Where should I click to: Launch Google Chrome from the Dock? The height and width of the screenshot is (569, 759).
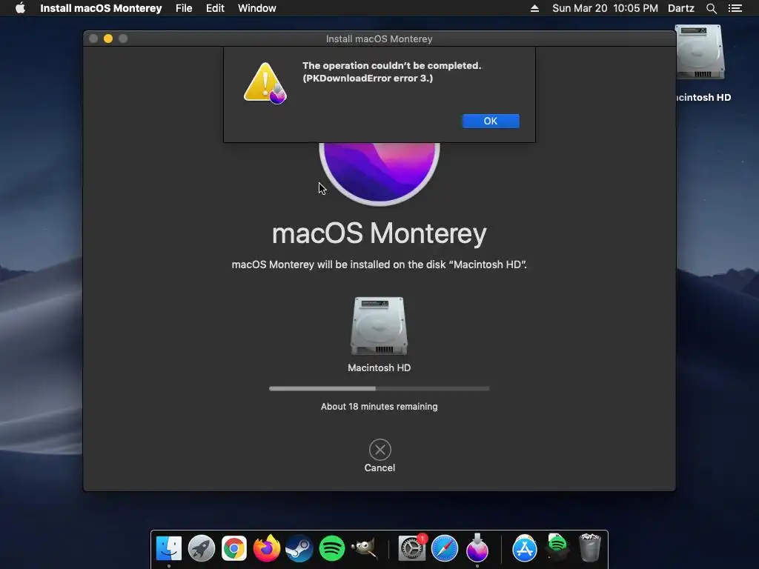pos(233,548)
